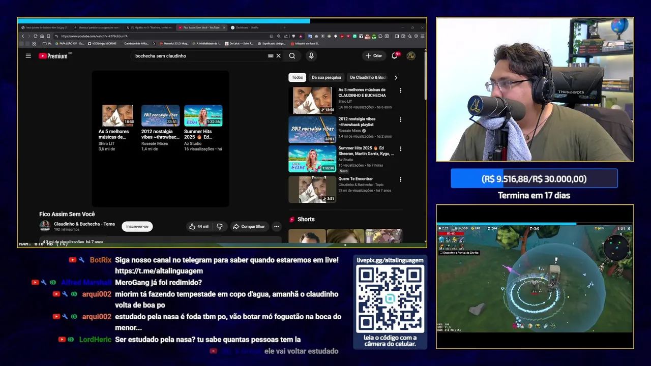Viewport: 651px width, 366px height.
Task: Select the Da sua pesquisa chip
Action: [326, 77]
